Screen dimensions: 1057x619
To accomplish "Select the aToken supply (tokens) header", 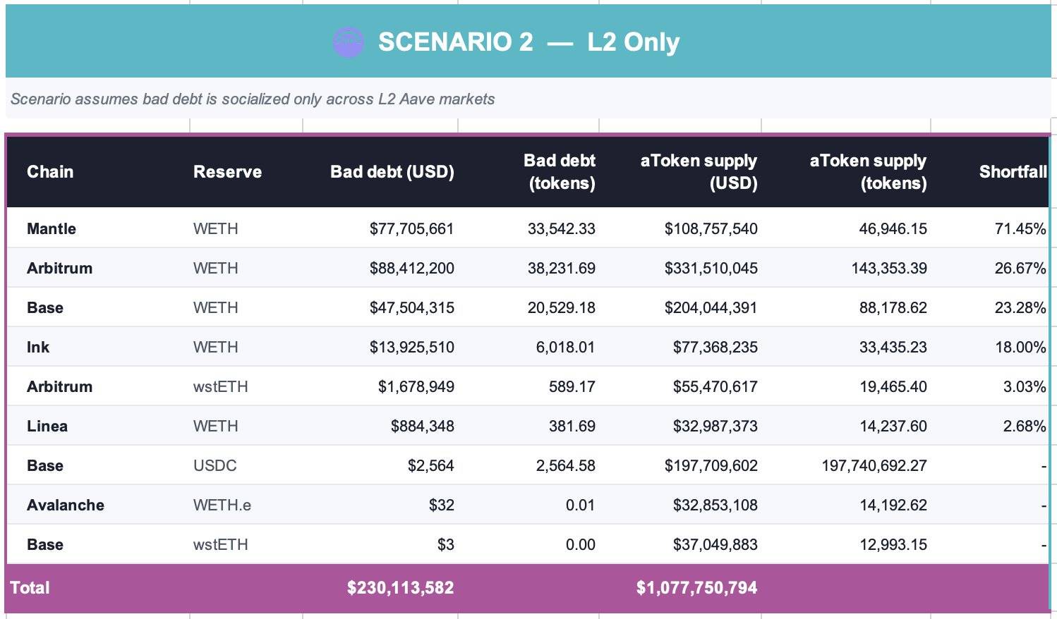I will pyautogui.click(x=868, y=172).
